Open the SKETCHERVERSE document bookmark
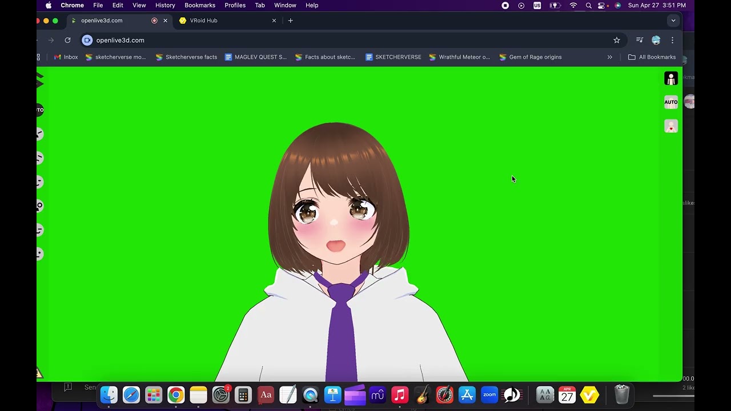Image resolution: width=731 pixels, height=411 pixels. [393, 57]
